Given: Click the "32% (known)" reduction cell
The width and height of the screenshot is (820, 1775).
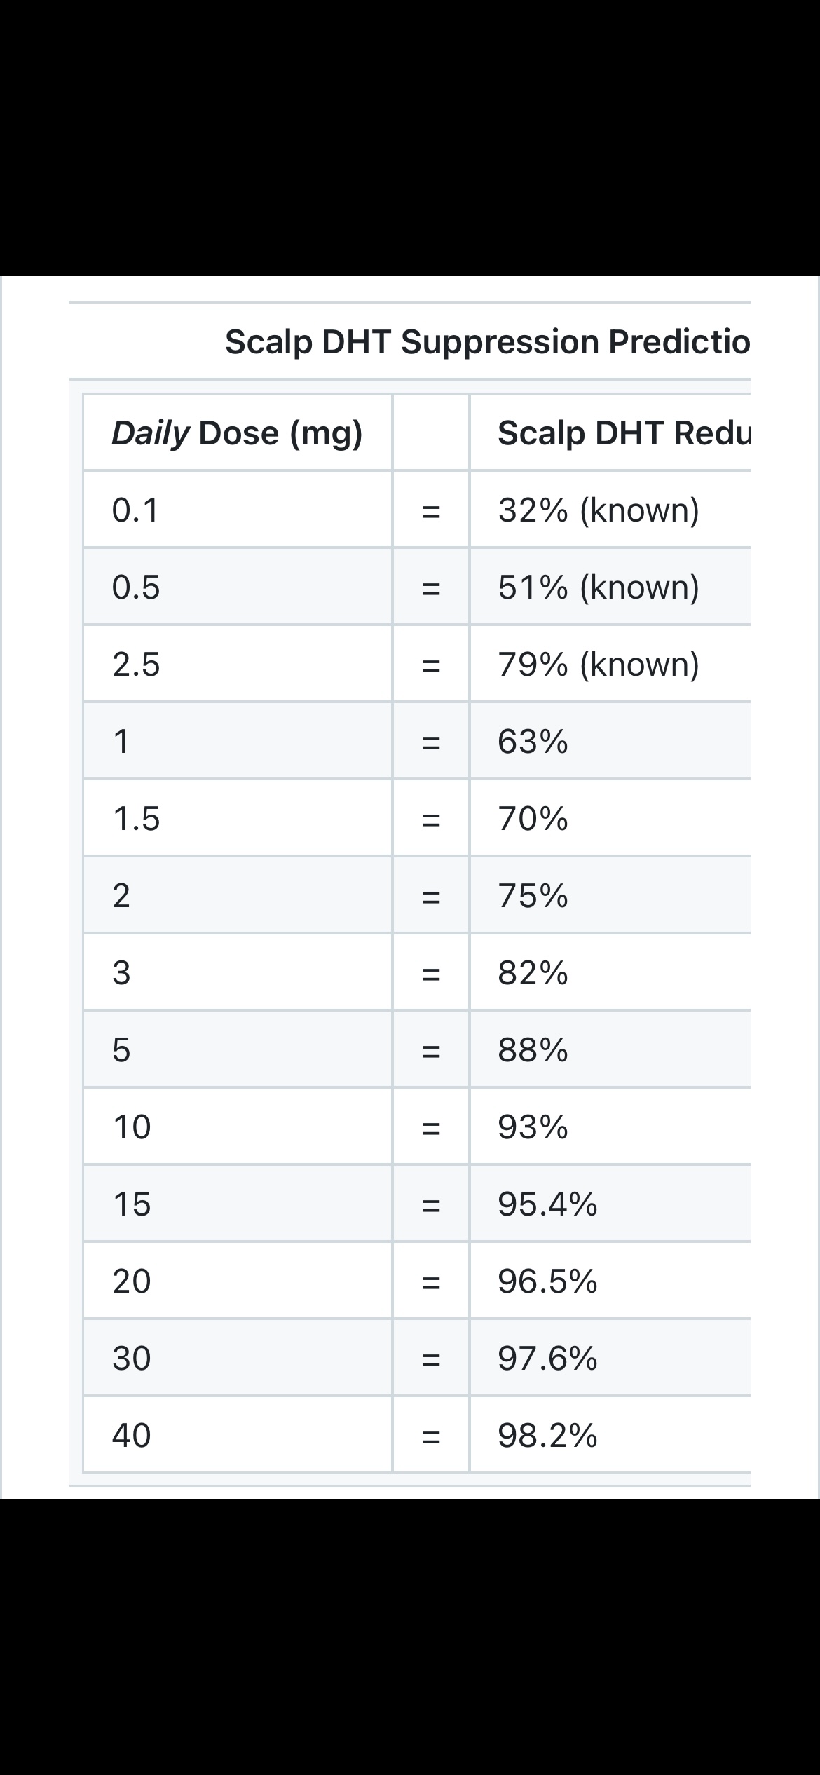Looking at the screenshot, I should point(599,510).
